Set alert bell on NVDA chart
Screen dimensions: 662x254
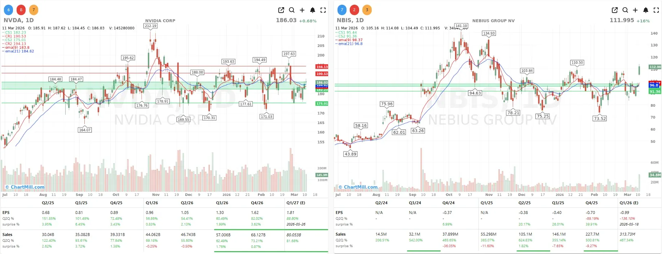tap(313, 10)
